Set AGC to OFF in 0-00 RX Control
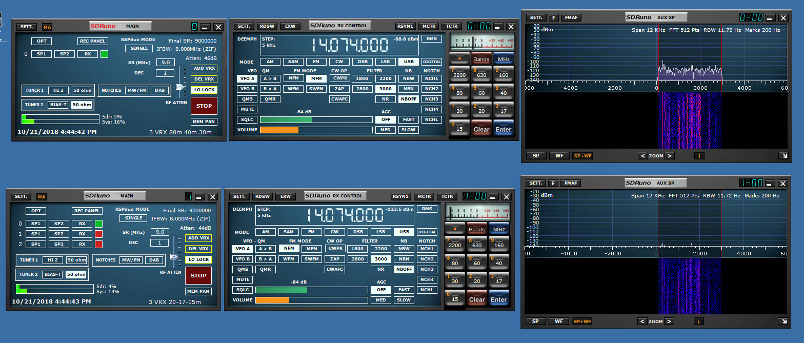Image resolution: width=804 pixels, height=343 pixels. 386,119
